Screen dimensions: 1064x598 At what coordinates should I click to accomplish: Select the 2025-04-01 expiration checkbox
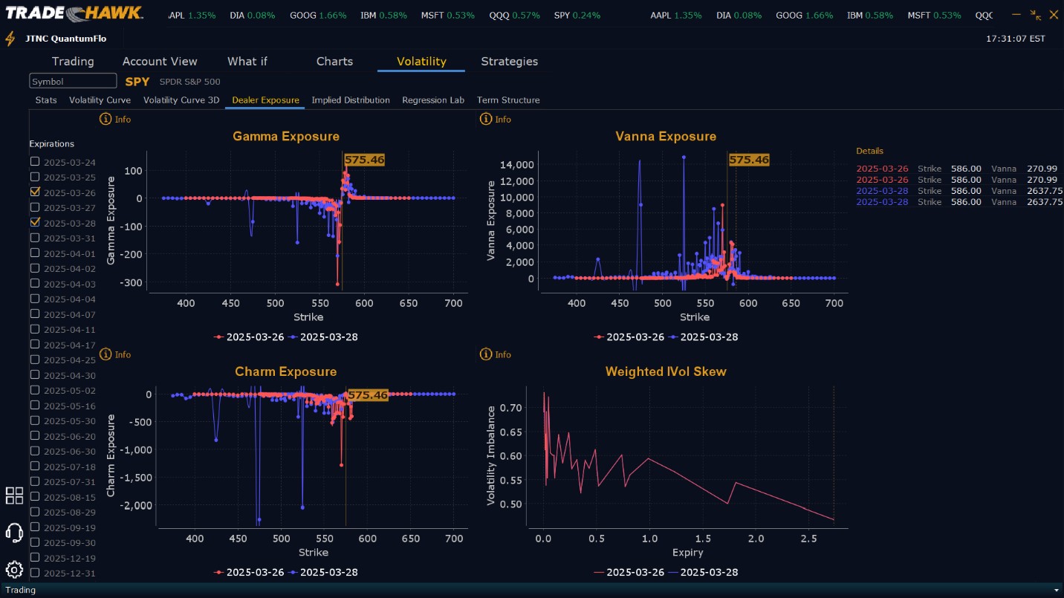[x=35, y=253]
